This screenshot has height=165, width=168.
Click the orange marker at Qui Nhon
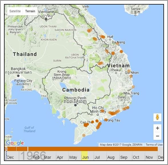pos(131,76)
